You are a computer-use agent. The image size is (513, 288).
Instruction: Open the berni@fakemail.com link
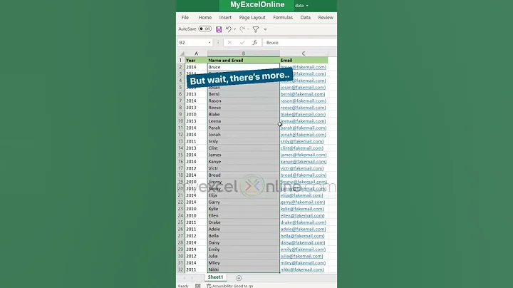(303, 94)
